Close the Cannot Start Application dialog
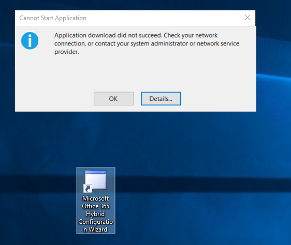This screenshot has width=291, height=245. pyautogui.click(x=248, y=18)
